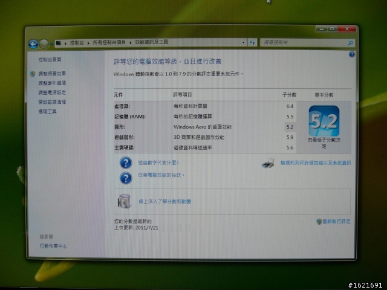Click 重新執行評定 to re-run assessment

coord(336,222)
